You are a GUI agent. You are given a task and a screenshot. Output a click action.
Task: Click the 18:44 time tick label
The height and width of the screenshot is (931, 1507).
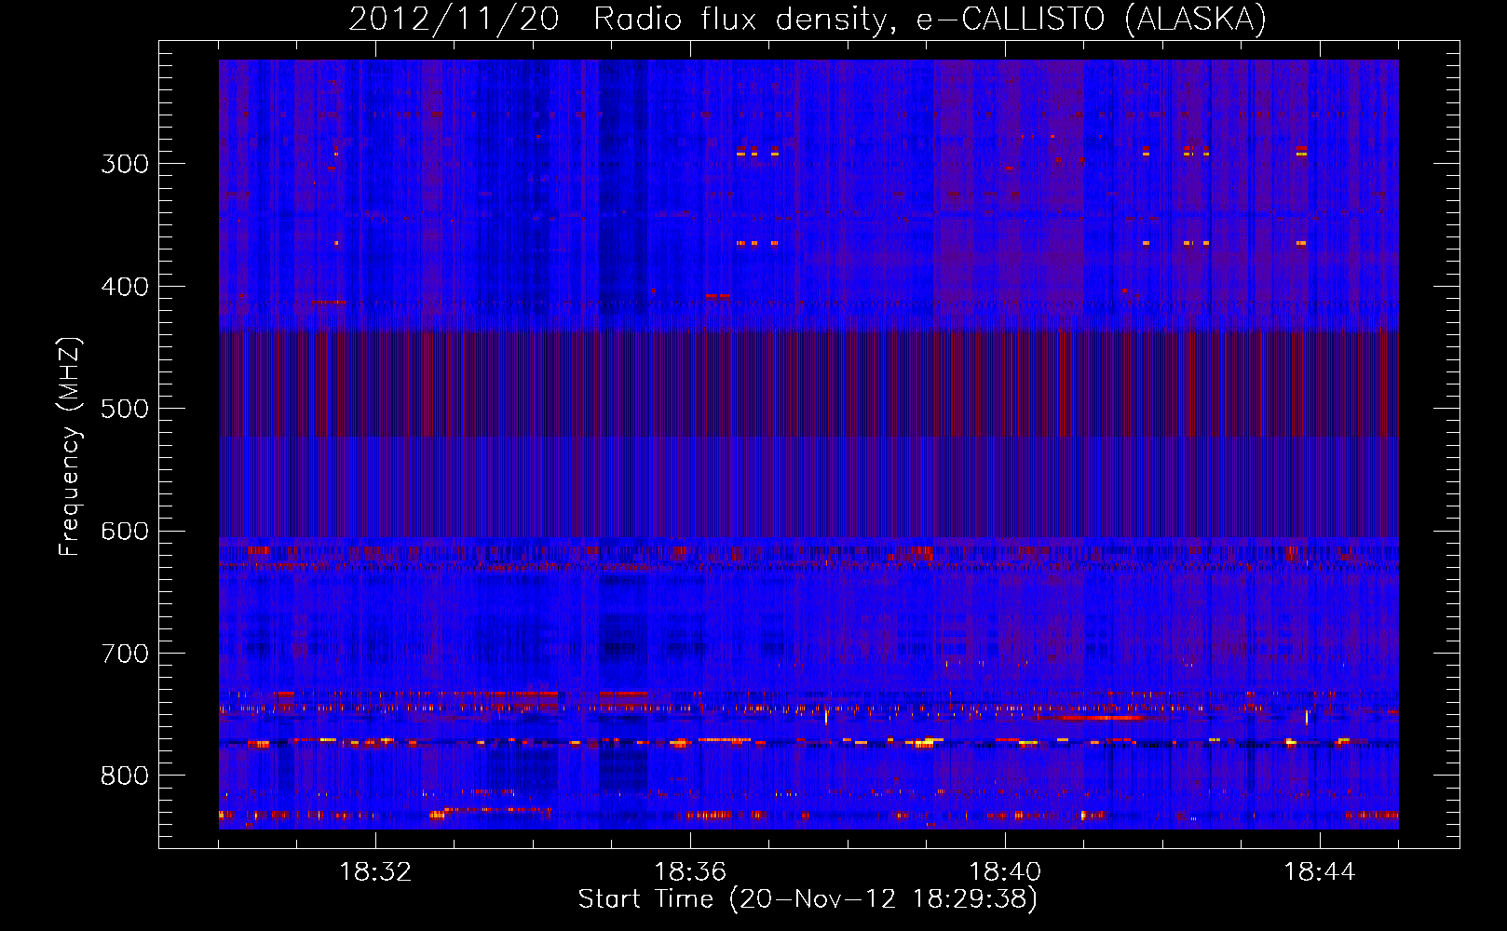(x=1320, y=872)
